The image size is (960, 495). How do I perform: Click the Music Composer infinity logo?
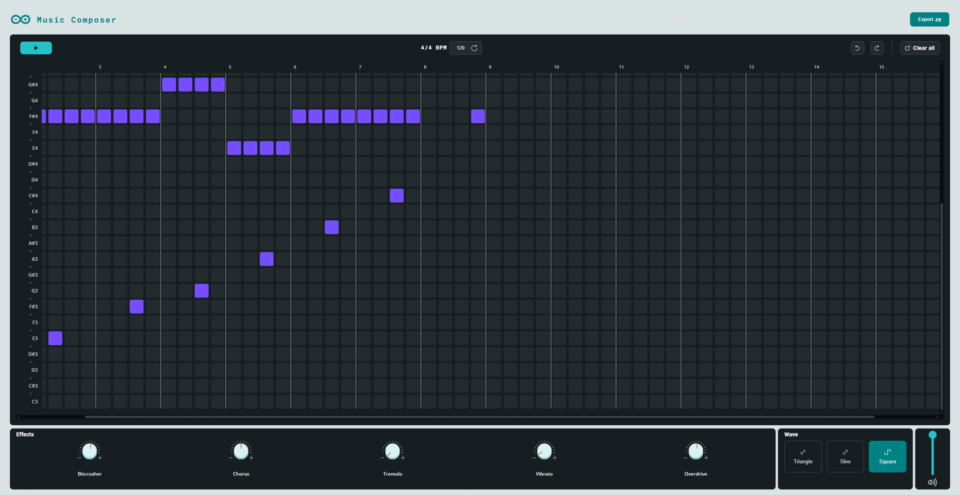point(21,19)
